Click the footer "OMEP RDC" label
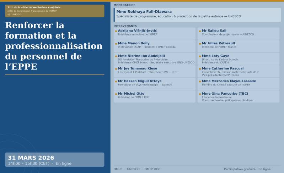Viewport: 284px width, 173px height. click(x=152, y=169)
